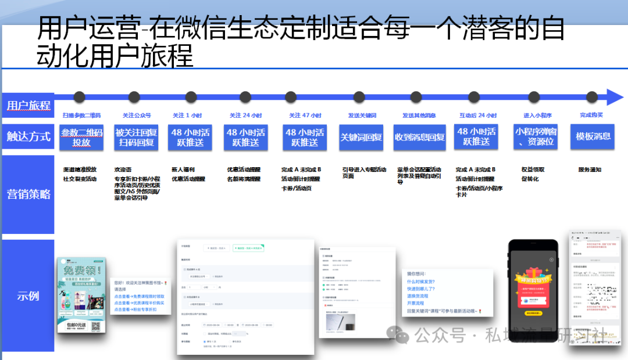Image resolution: width=628 pixels, height=360 pixels.
Task: Select the 参与多次 radio button
Action: (x=229, y=341)
